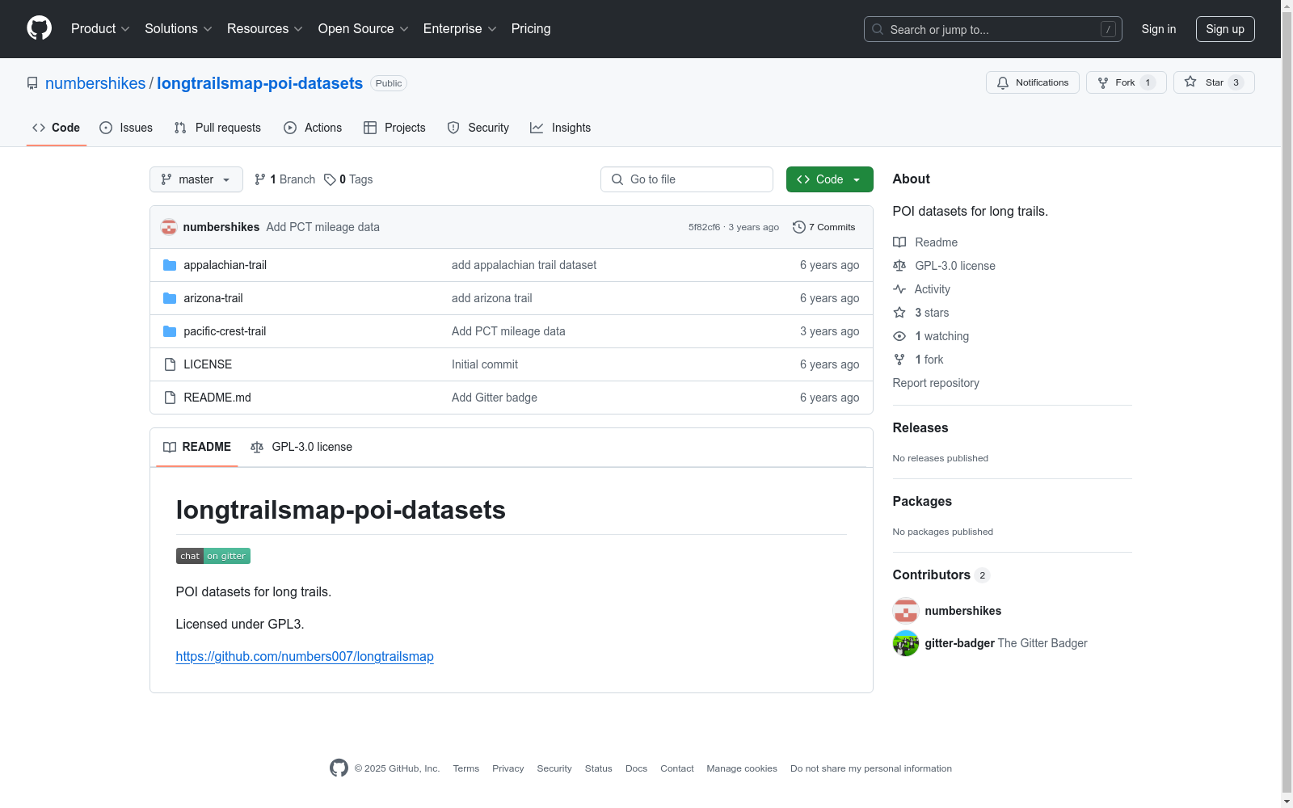Viewport: 1293px width, 808px height.
Task: View the 7 Commits history
Action: [823, 227]
